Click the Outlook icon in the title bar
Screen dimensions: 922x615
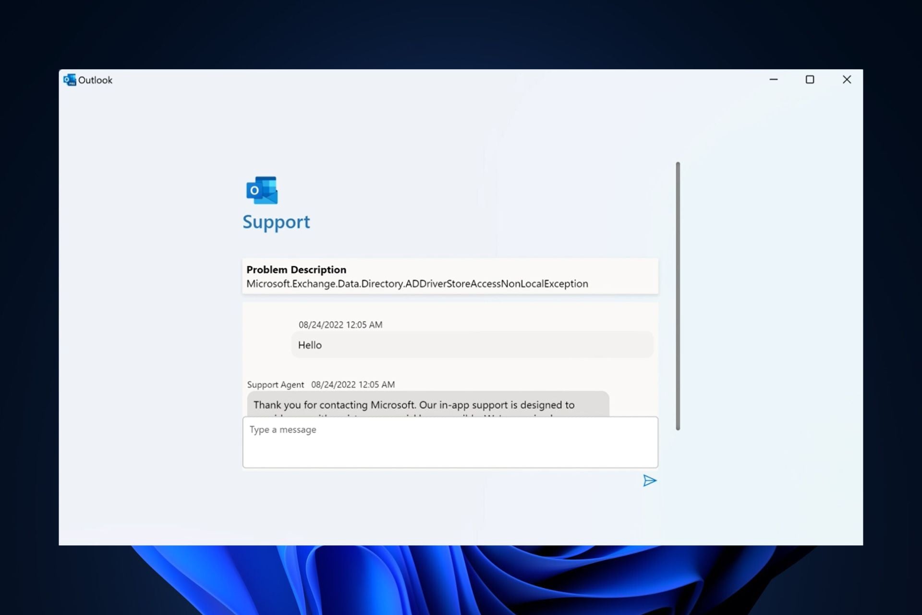coord(70,80)
